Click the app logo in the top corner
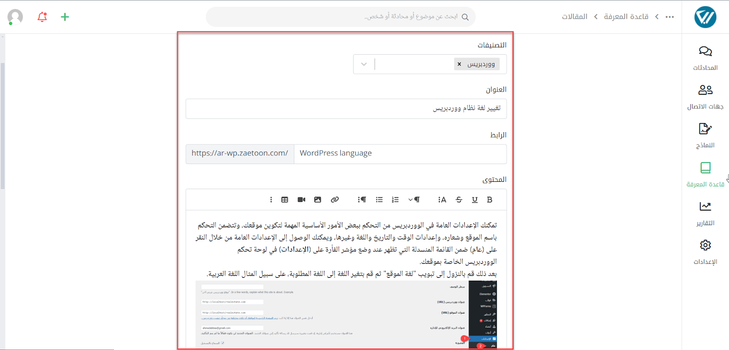 coord(705,17)
